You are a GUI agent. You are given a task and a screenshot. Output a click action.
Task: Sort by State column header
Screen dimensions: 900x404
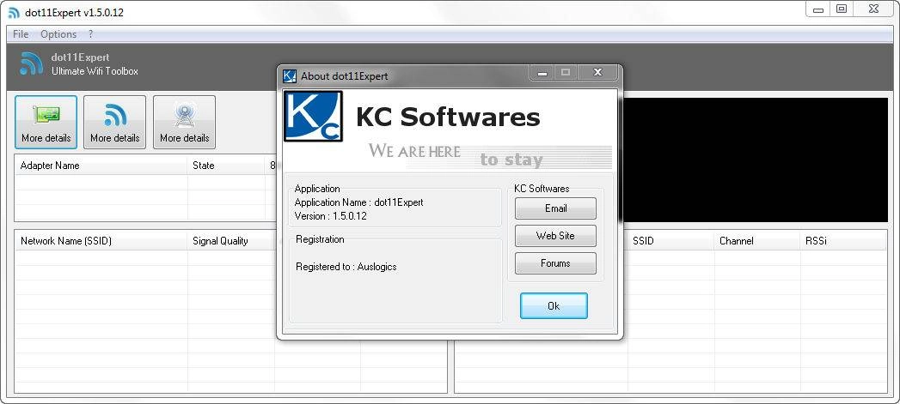pos(226,166)
